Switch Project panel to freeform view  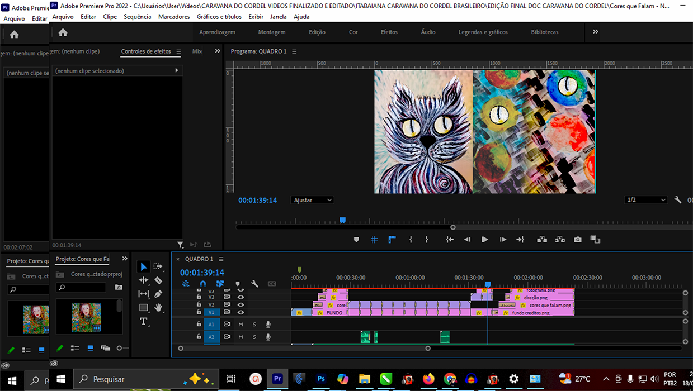(105, 349)
